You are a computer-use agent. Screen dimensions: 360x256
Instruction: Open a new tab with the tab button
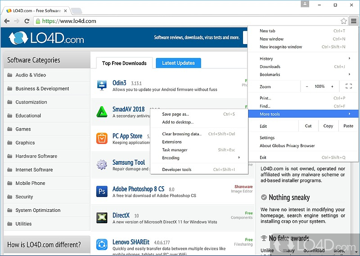click(76, 11)
